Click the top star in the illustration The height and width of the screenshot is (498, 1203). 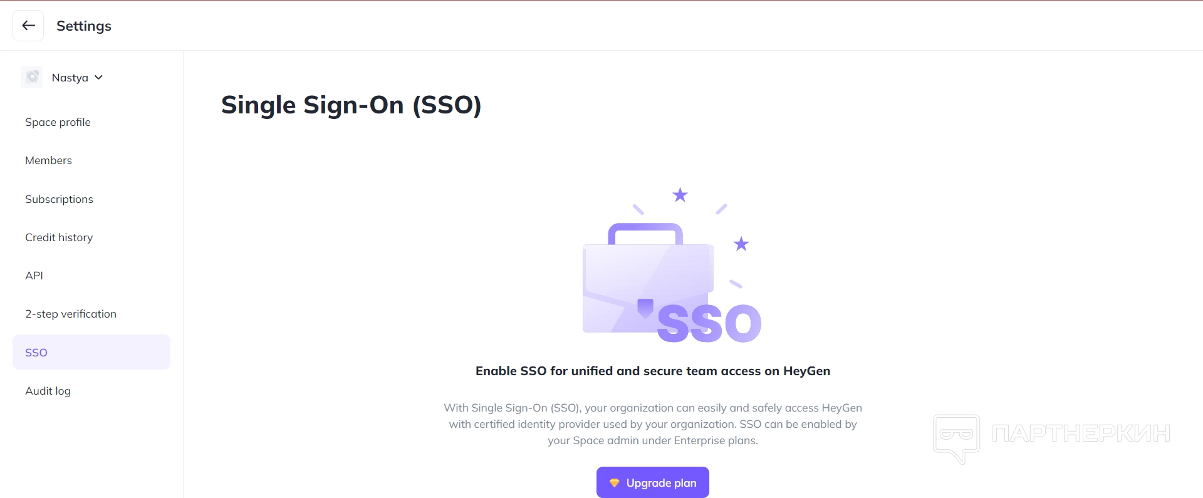[x=680, y=195]
